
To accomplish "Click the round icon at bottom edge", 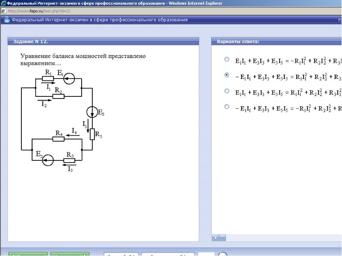I will coord(222,254).
